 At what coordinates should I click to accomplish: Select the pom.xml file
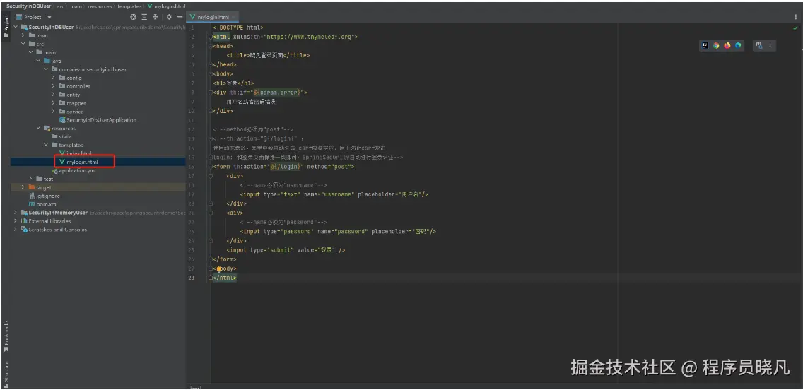pos(43,204)
